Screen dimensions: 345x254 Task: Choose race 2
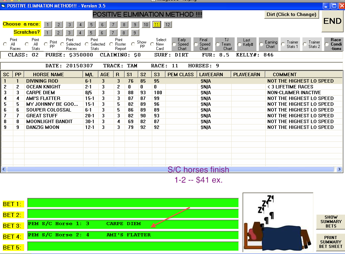[59, 24]
